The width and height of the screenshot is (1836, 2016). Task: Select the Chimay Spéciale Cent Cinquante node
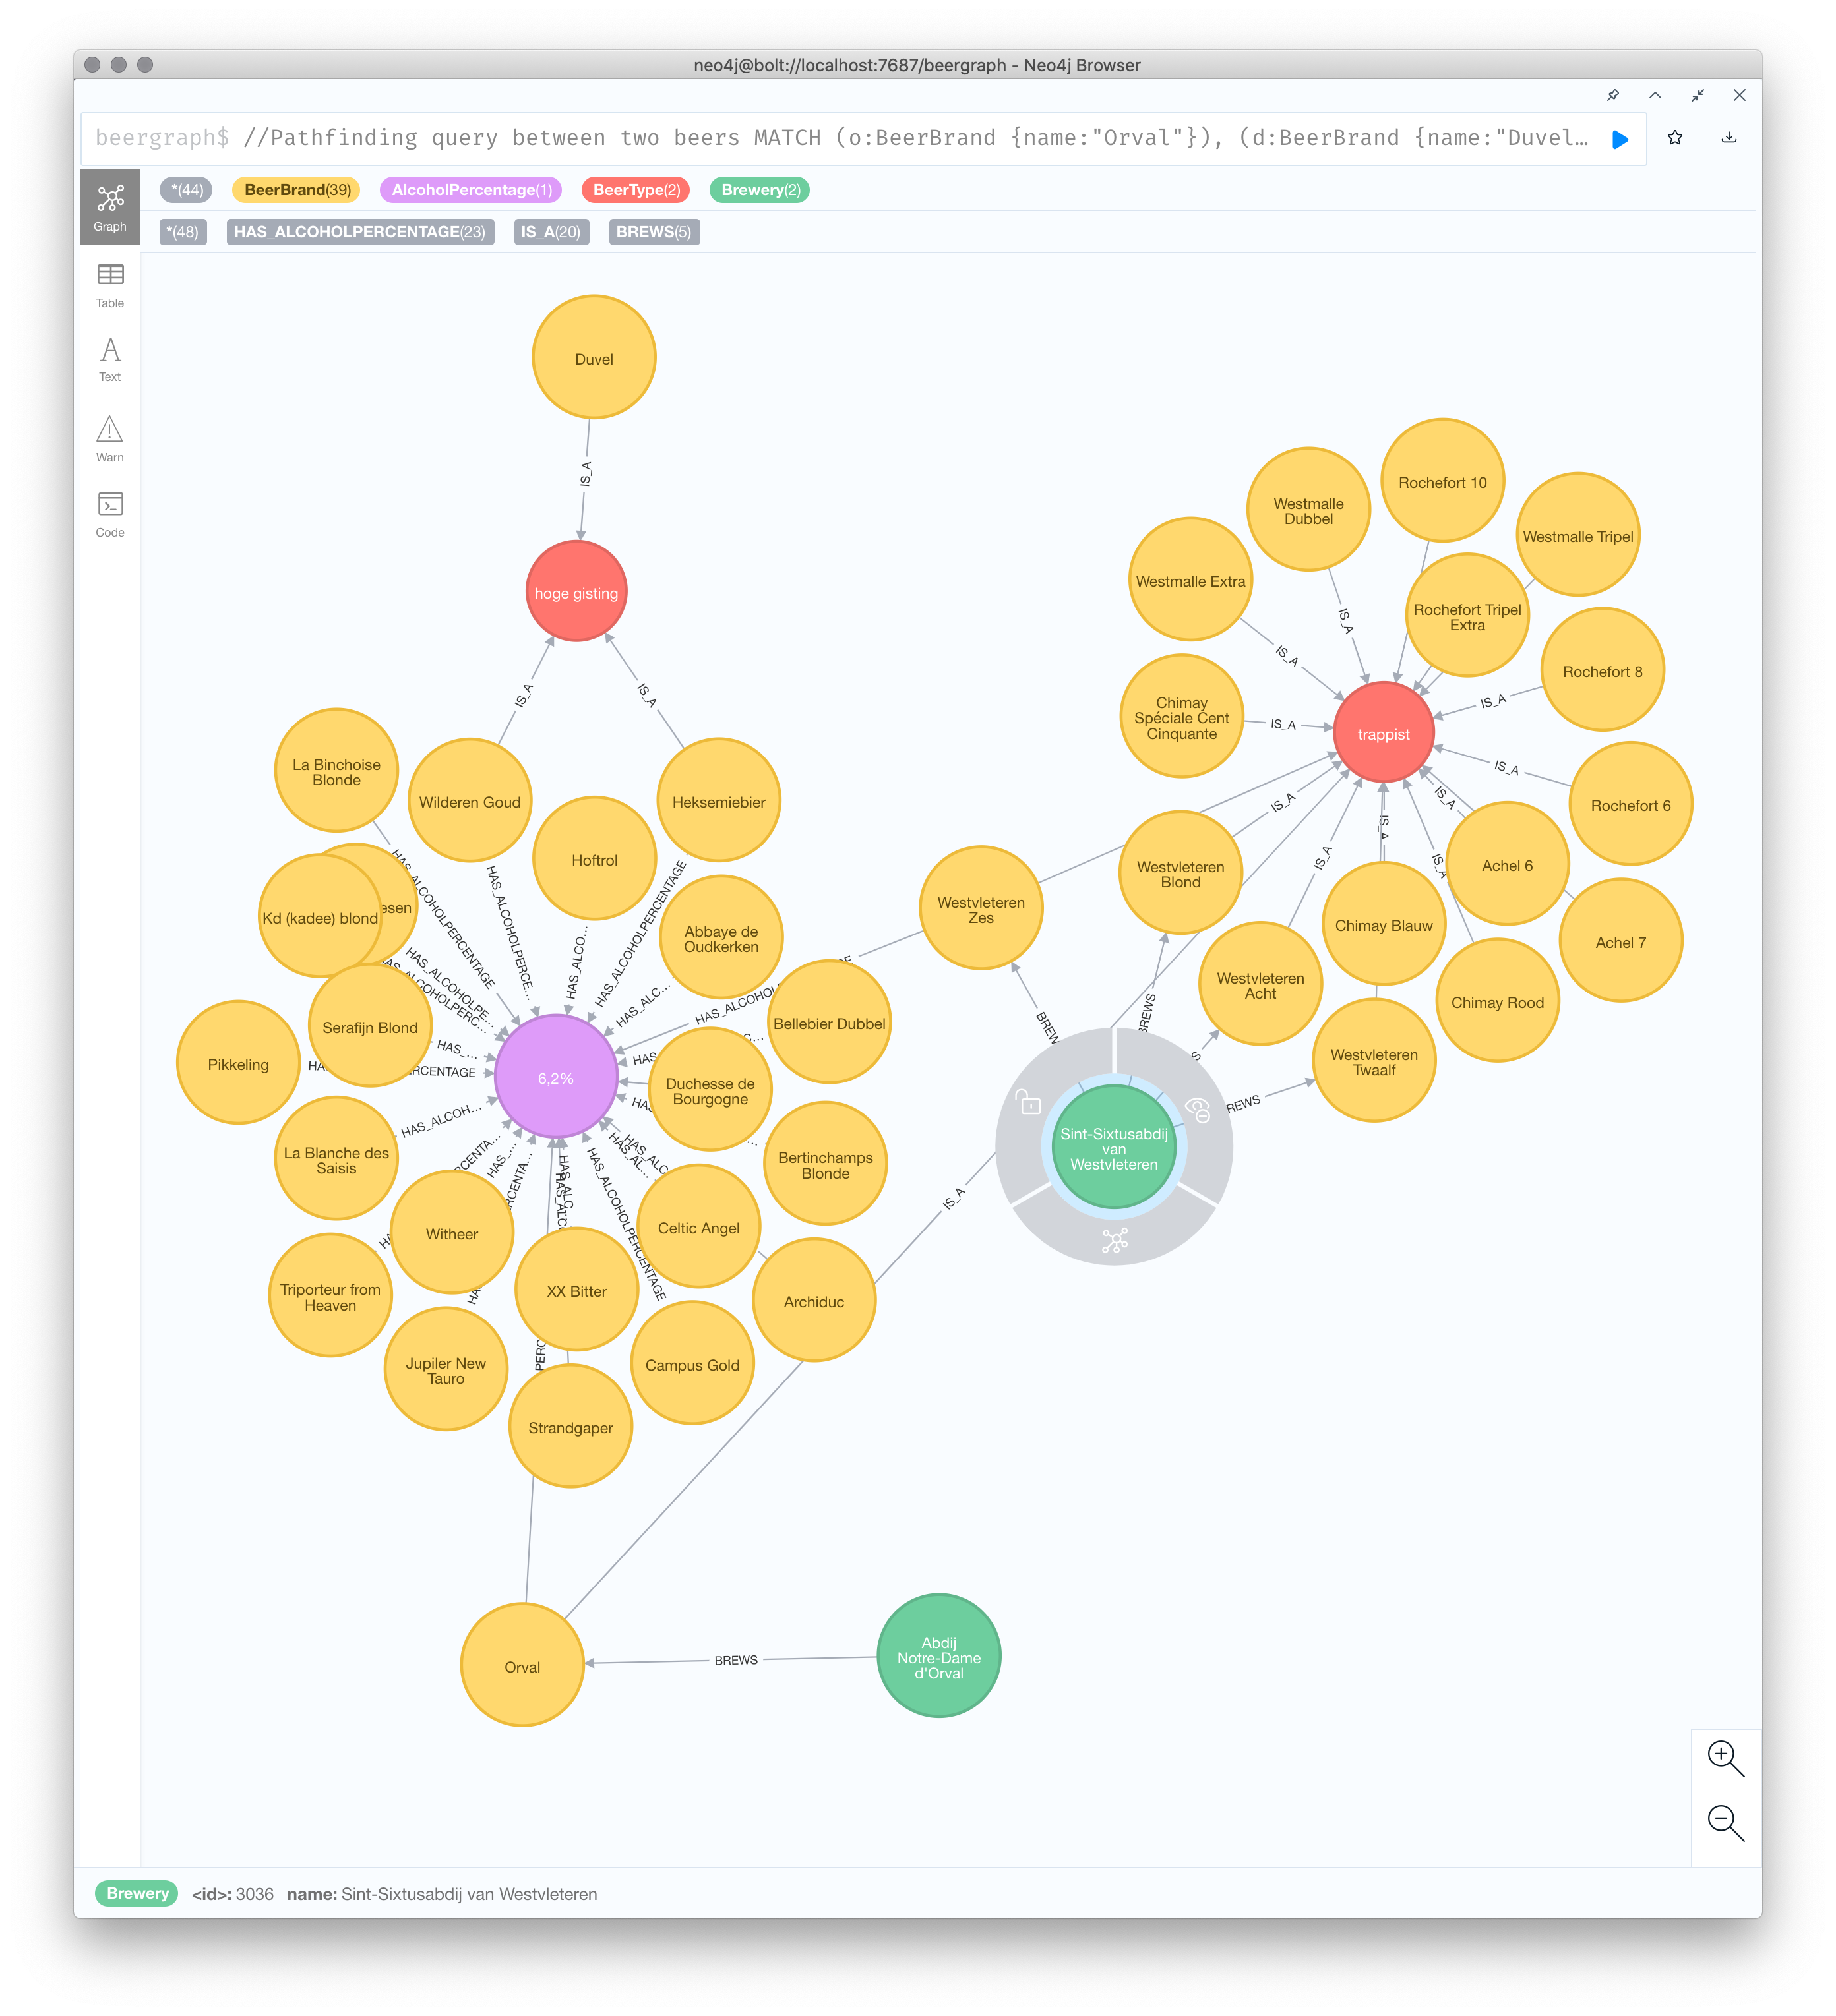1182,717
